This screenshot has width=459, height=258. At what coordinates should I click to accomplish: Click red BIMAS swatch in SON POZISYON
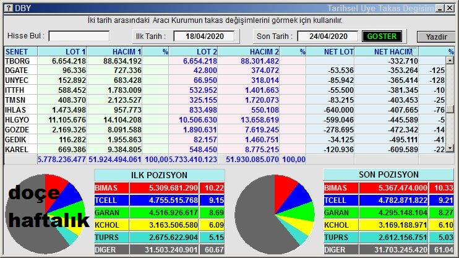point(341,187)
